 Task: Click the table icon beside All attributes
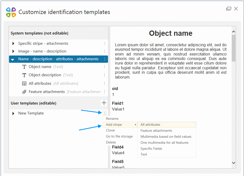(x=24, y=83)
